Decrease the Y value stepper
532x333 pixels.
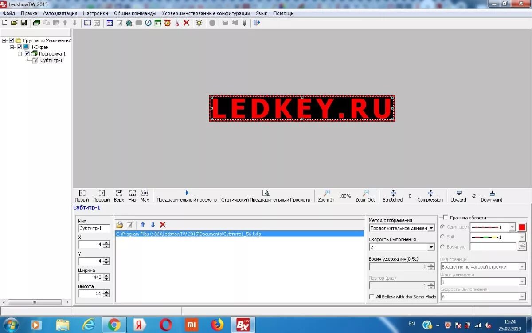tap(106, 263)
